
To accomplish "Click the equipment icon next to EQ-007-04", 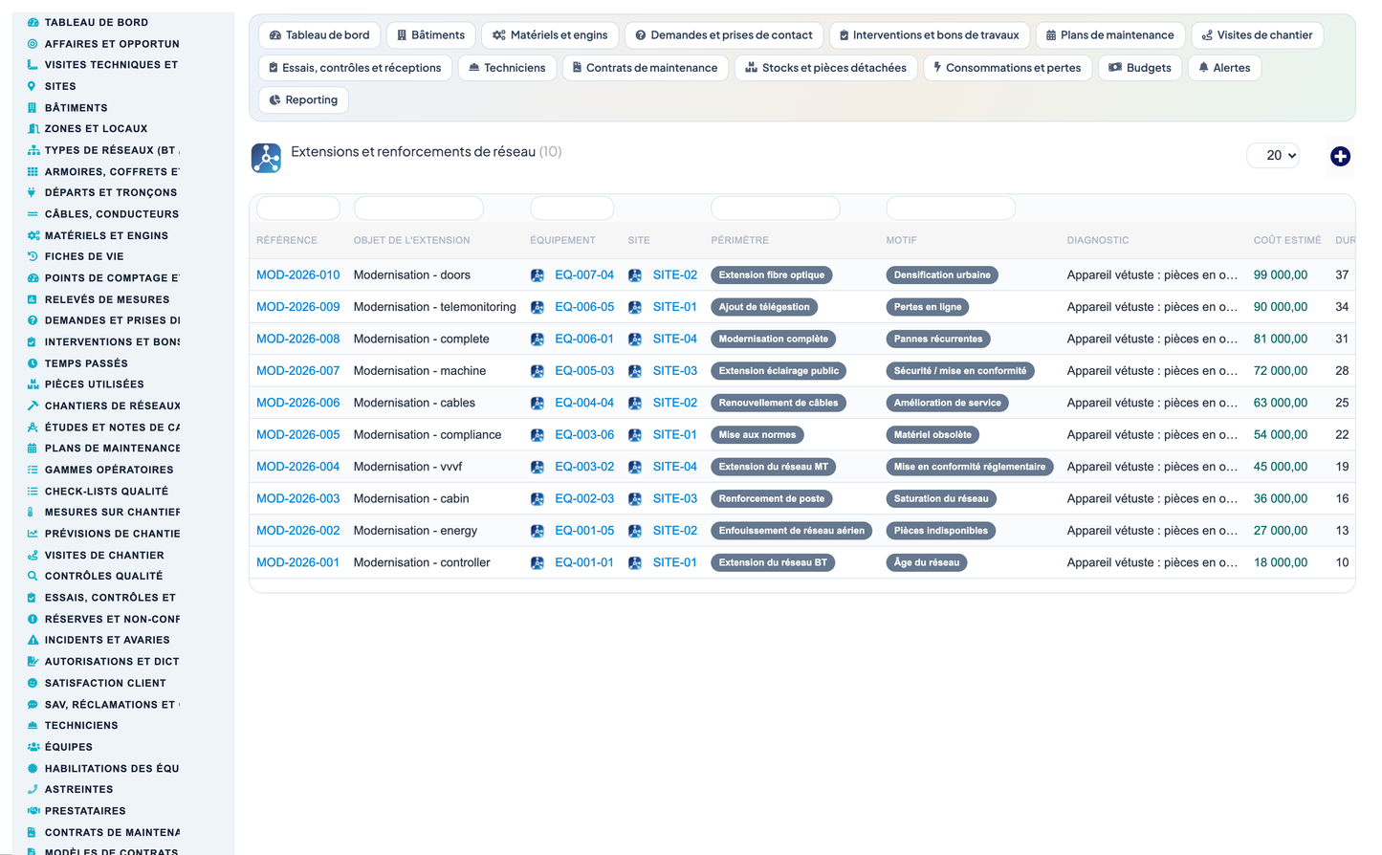I will pos(537,275).
